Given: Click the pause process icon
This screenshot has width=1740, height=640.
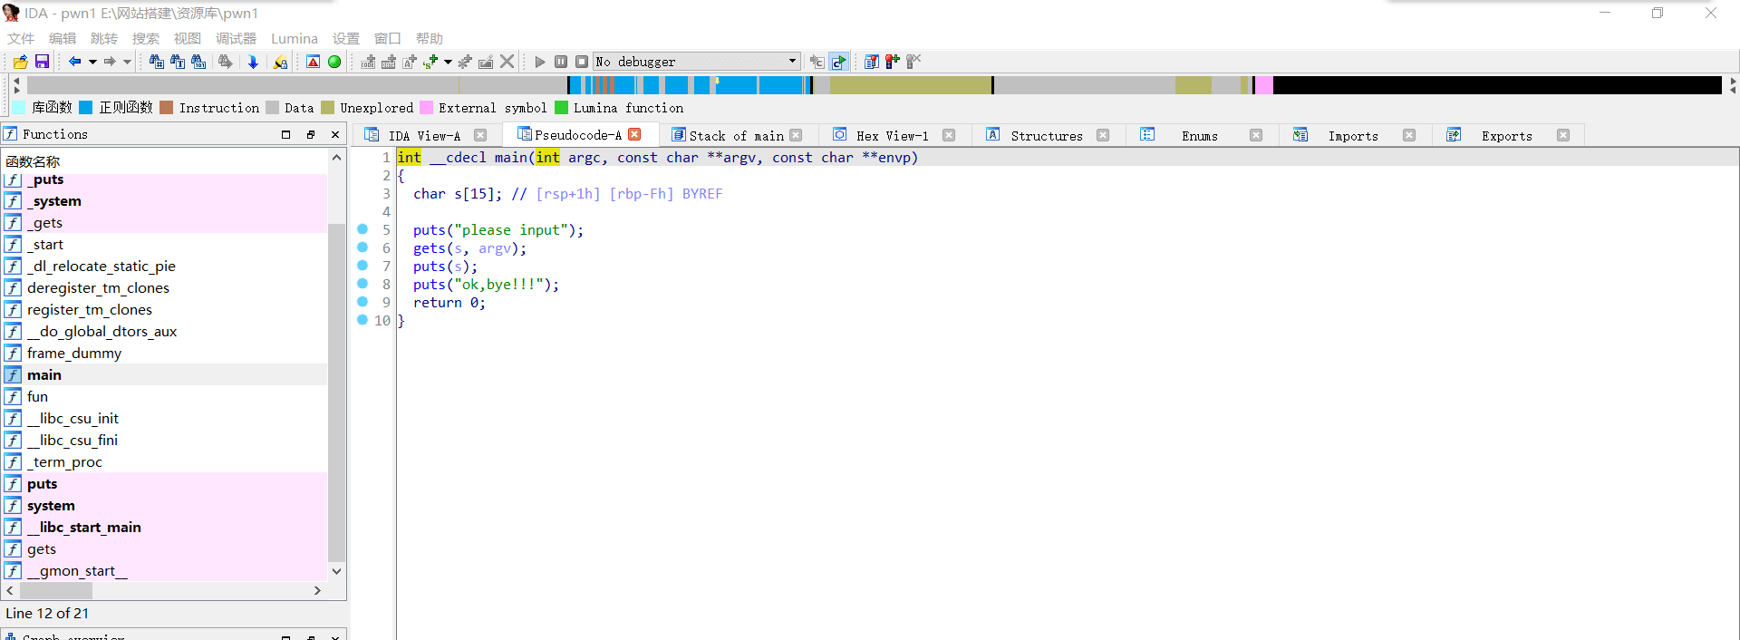Looking at the screenshot, I should (x=561, y=62).
